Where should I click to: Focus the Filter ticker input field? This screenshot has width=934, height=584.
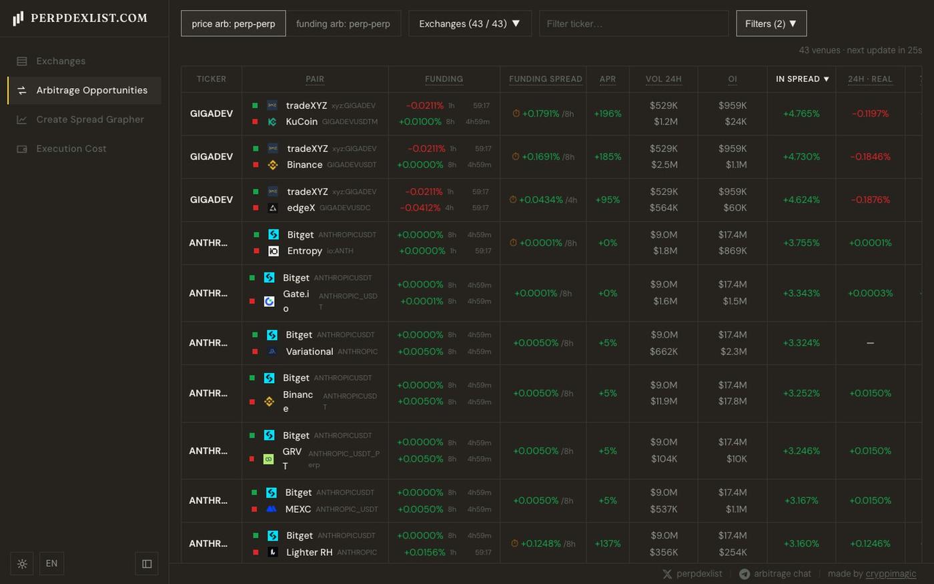pos(634,23)
